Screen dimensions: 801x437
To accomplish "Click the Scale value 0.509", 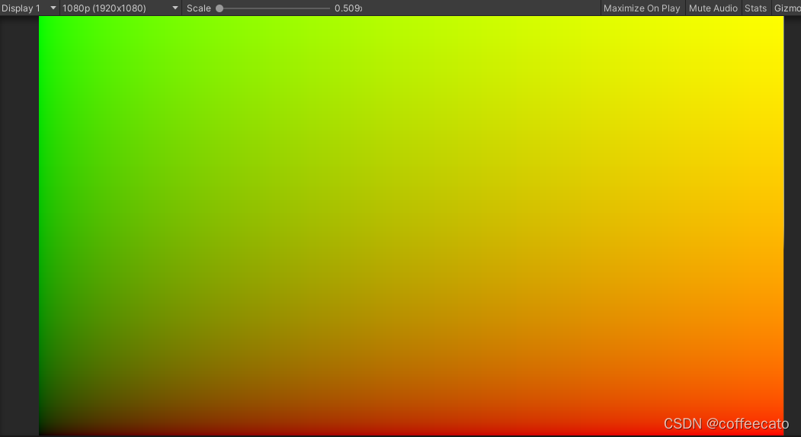I will (348, 8).
